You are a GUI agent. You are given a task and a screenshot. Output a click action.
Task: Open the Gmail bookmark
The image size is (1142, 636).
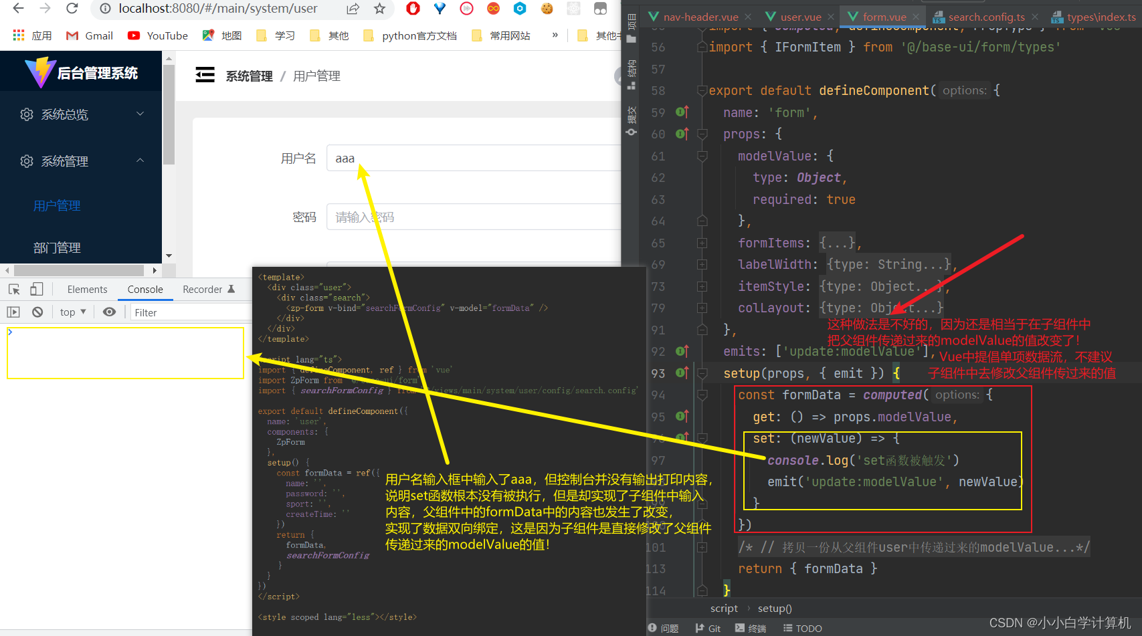pos(89,35)
